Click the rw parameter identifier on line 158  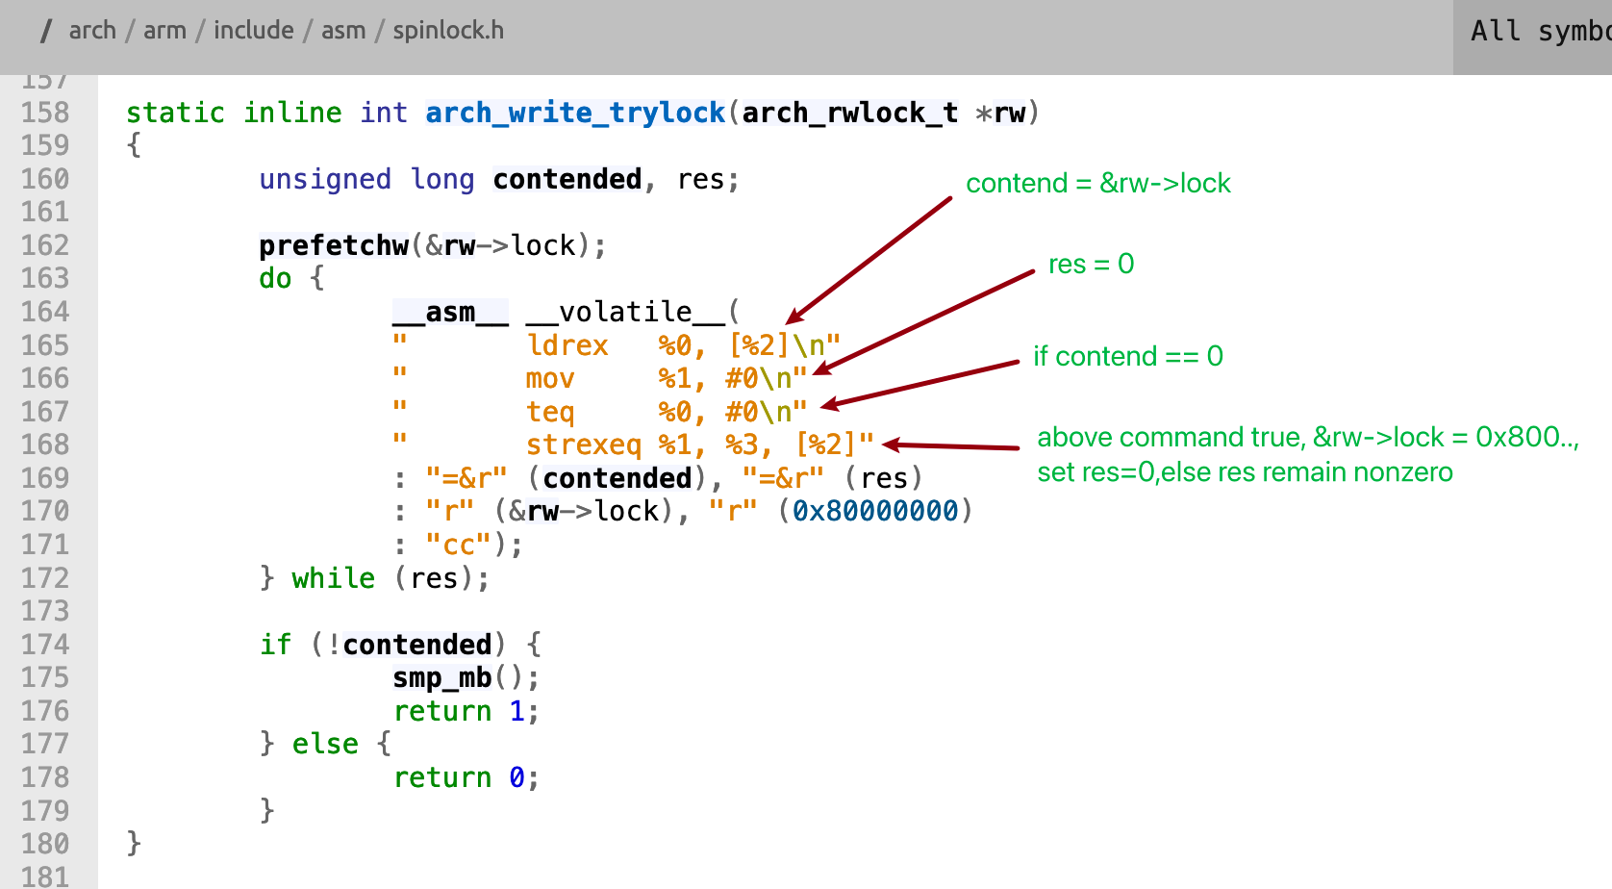coord(1010,113)
